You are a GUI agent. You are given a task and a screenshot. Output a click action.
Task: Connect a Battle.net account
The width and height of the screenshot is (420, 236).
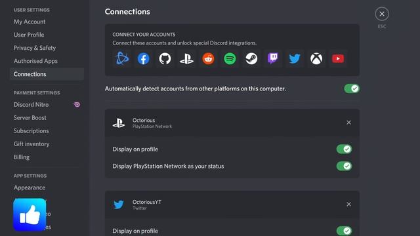tap(122, 58)
